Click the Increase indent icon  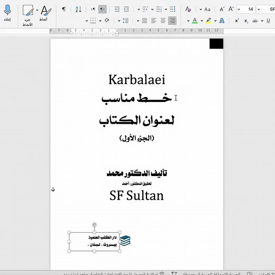click(117, 9)
